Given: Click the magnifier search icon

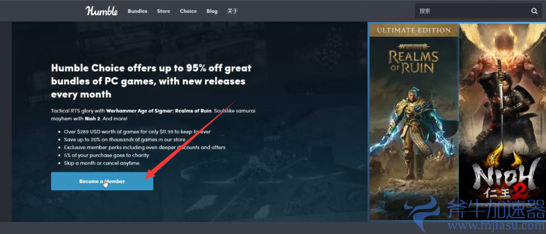Looking at the screenshot, I should 534,11.
